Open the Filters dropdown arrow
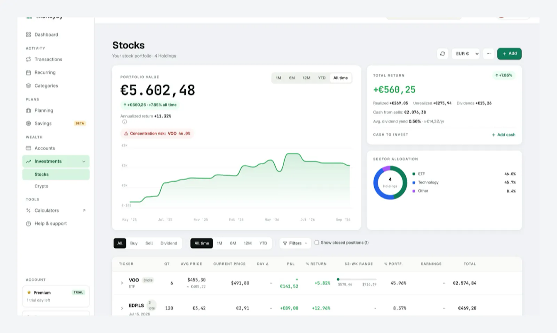557x333 pixels. [306, 243]
